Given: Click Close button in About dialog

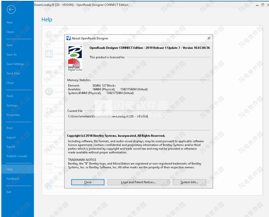Looking at the screenshot, I should click(x=88, y=182).
